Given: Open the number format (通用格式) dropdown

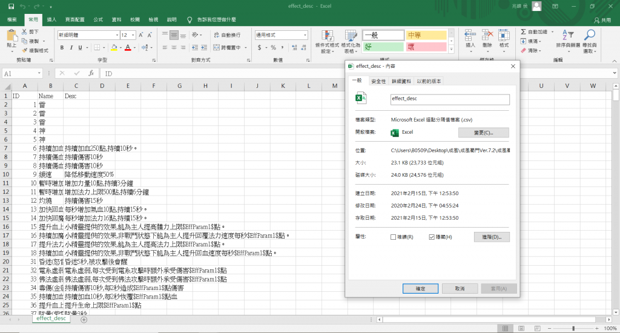Looking at the screenshot, I should pos(305,35).
